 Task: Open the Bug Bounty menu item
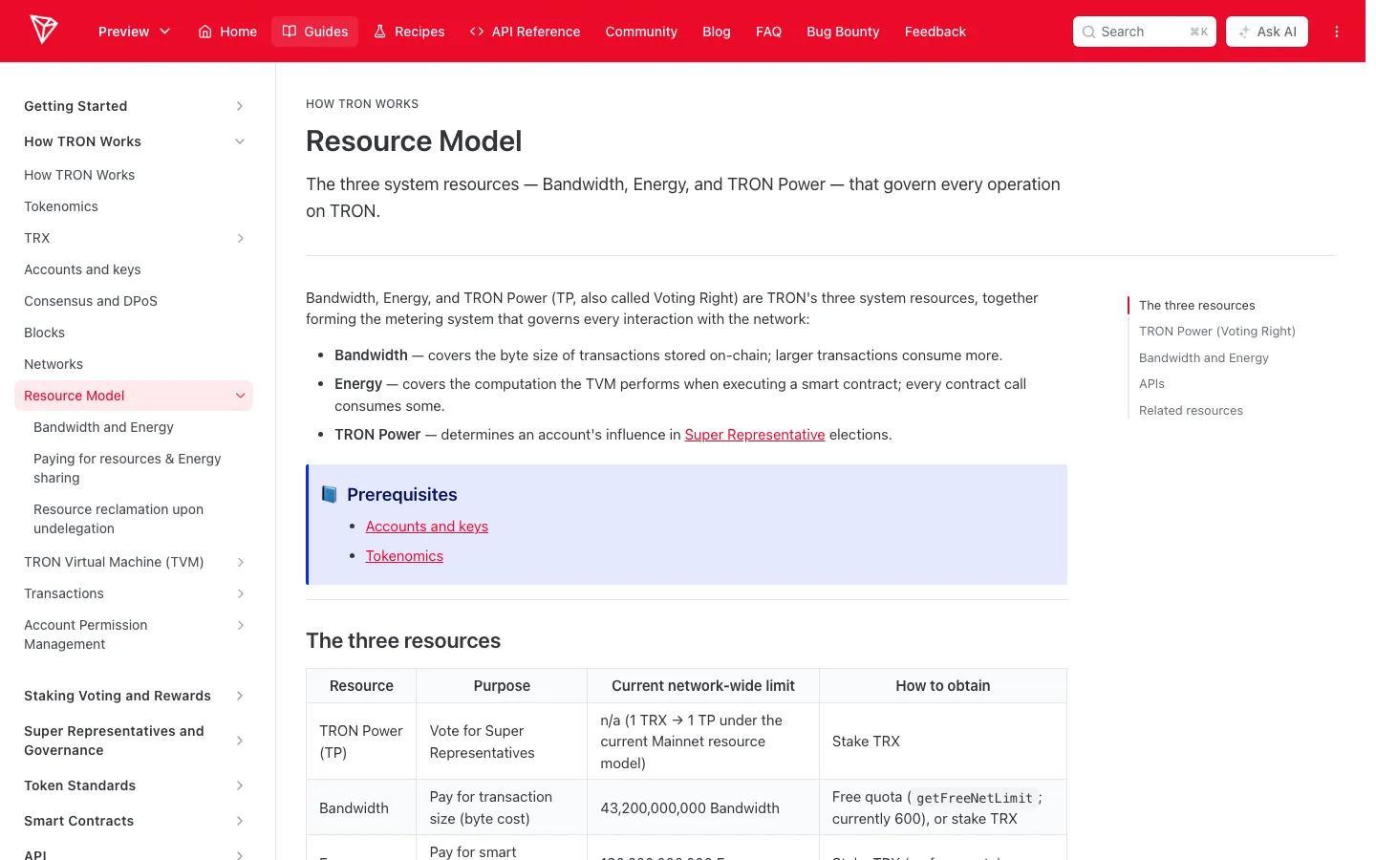coord(843,32)
